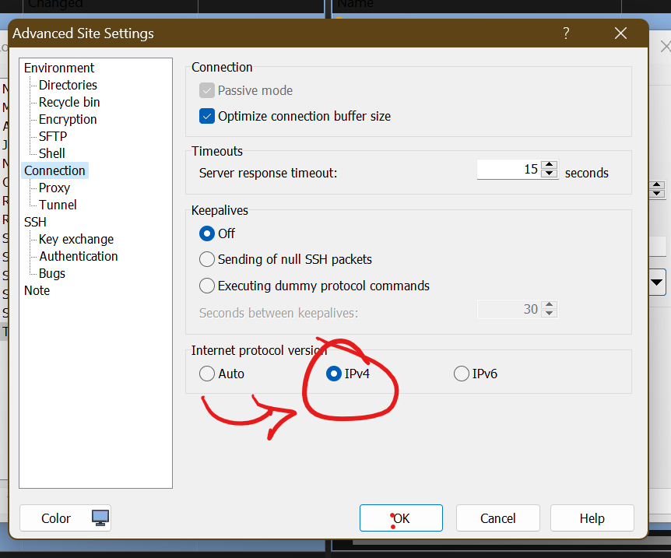Screen dimensions: 671x558
Task: Open the Tunnel settings page
Action: 58,205
